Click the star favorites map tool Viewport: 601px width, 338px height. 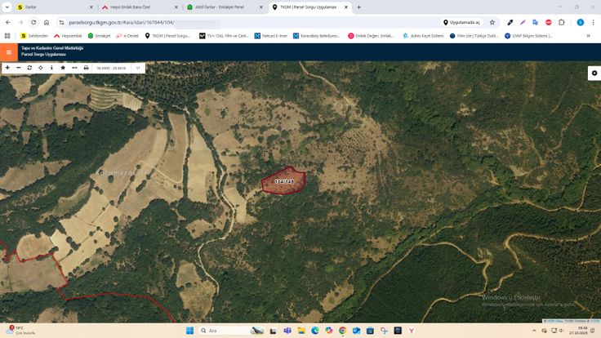(x=63, y=68)
